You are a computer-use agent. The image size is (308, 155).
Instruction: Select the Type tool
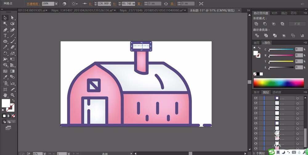pyautogui.click(x=5, y=36)
